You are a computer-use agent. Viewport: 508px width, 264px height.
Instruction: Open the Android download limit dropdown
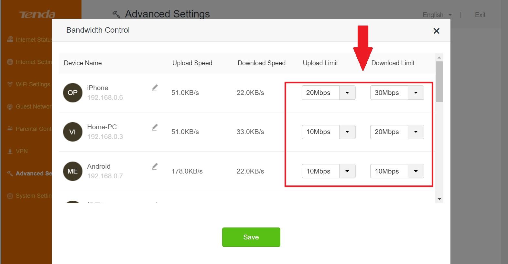tap(416, 171)
